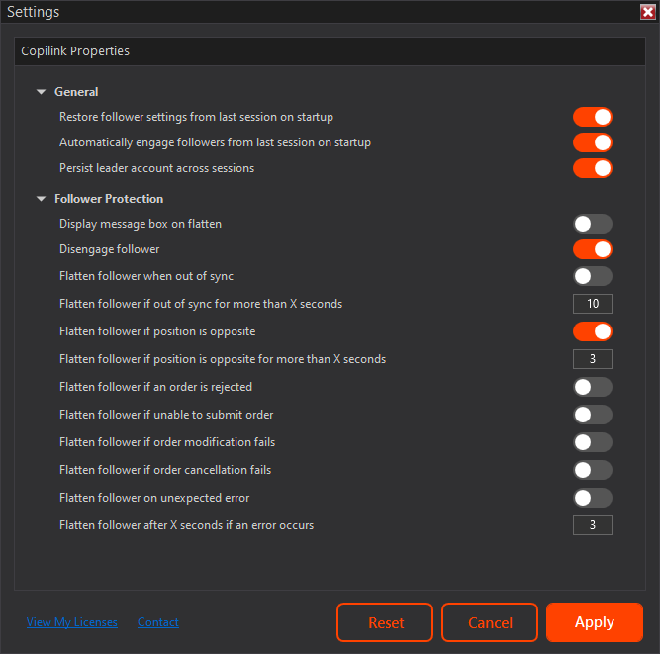The image size is (660, 654).
Task: Disable restore follower settings on startup
Action: 592,117
